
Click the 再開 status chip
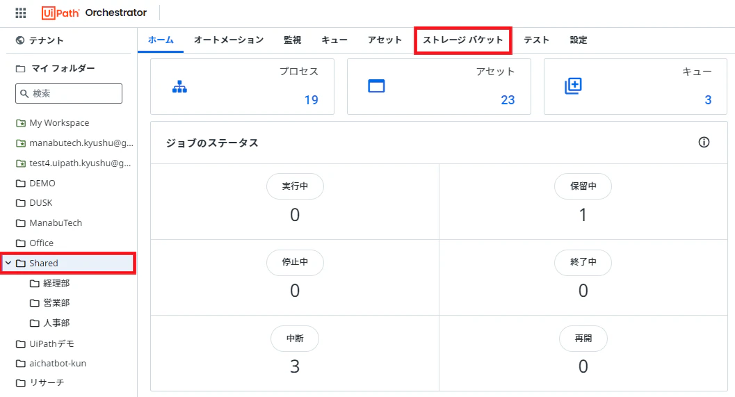tap(583, 339)
